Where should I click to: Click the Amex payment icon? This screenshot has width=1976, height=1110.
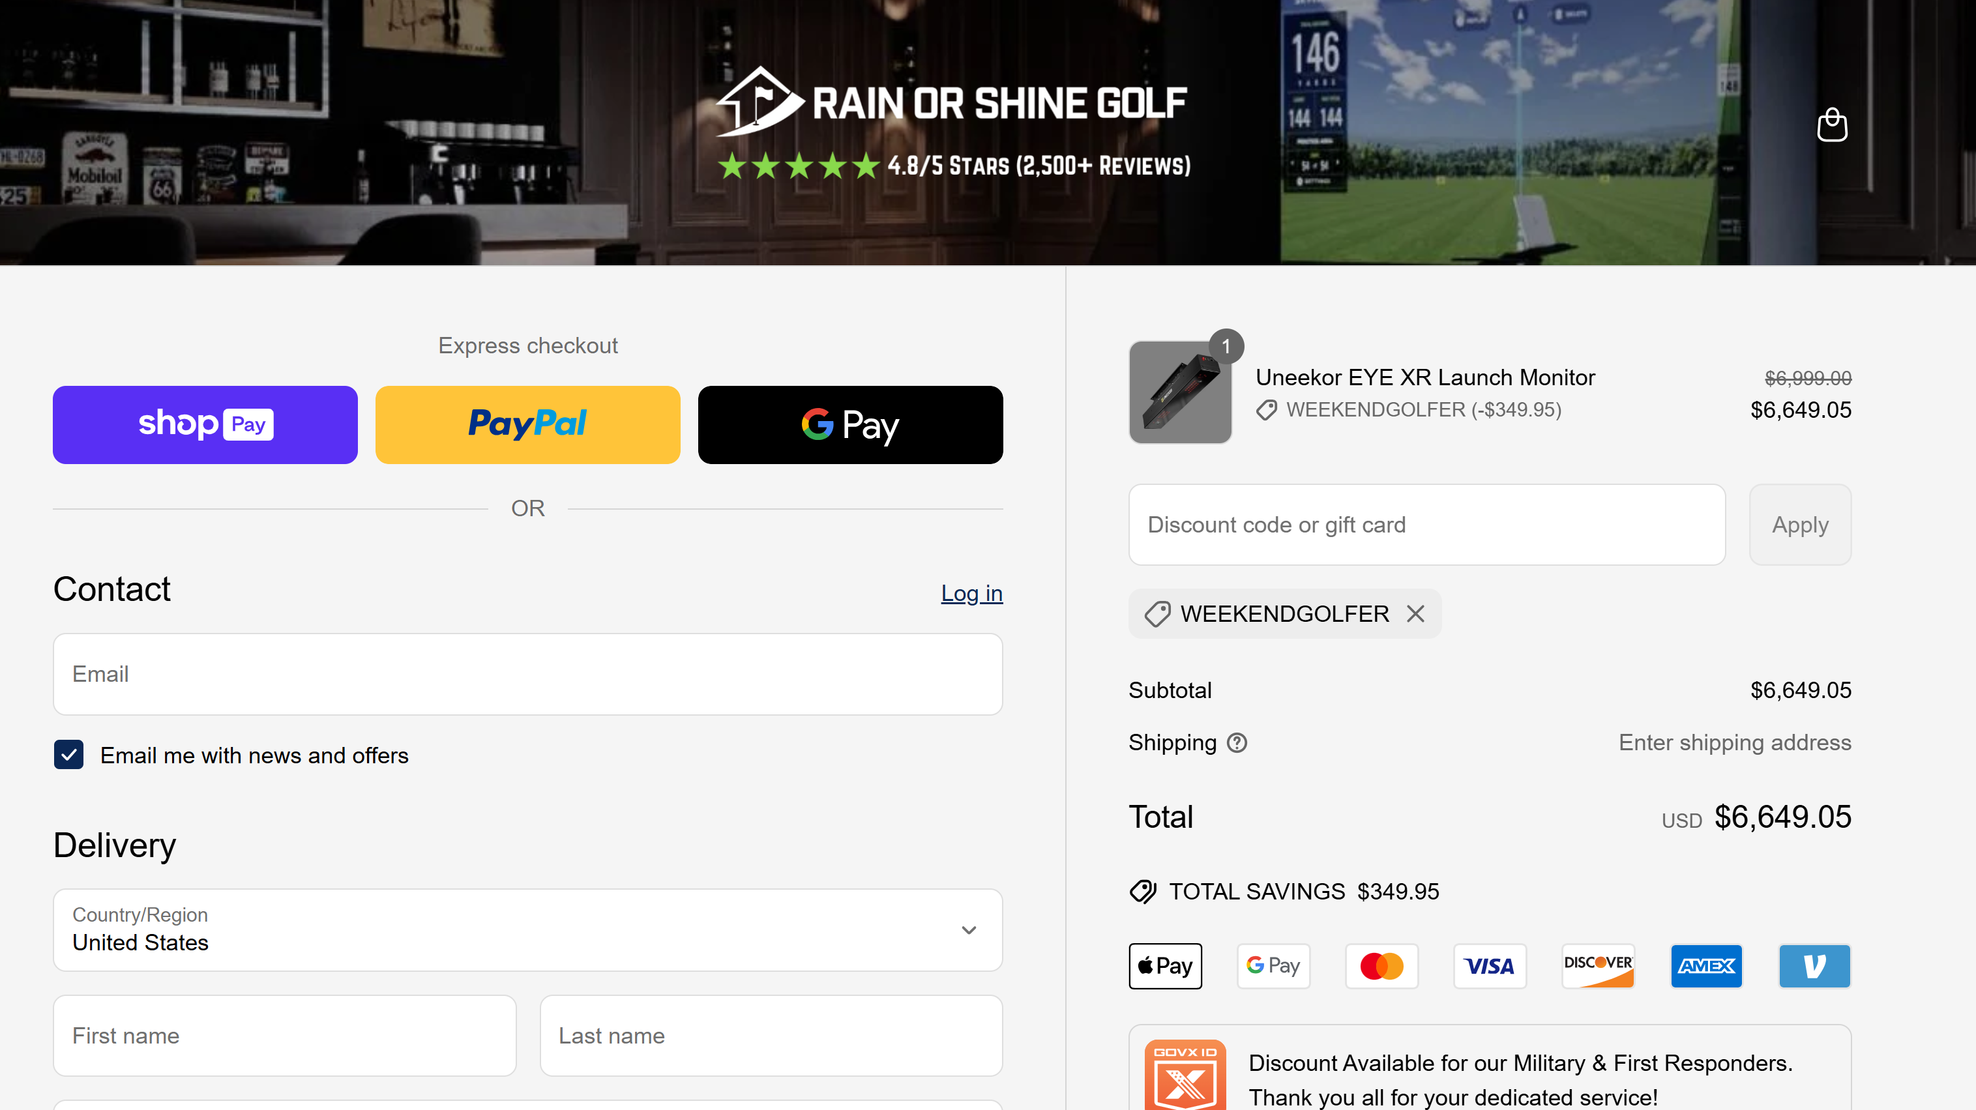pyautogui.click(x=1706, y=966)
